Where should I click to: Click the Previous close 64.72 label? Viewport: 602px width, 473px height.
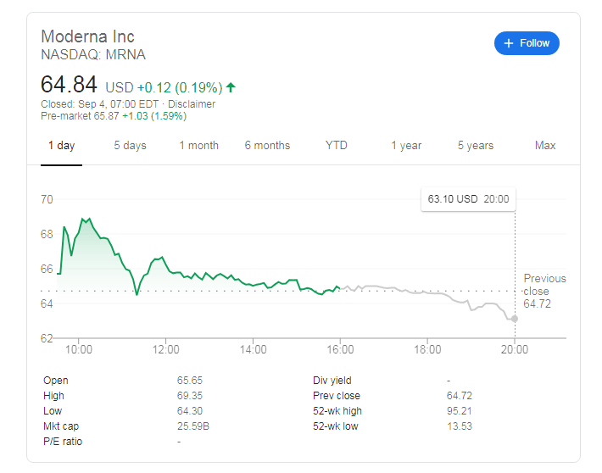pos(544,291)
